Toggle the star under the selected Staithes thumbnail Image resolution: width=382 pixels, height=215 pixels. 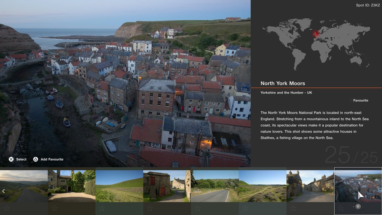click(x=341, y=209)
